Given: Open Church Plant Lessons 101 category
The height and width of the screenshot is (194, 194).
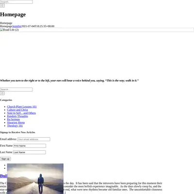Looking at the screenshot, I should [x=22, y=107].
